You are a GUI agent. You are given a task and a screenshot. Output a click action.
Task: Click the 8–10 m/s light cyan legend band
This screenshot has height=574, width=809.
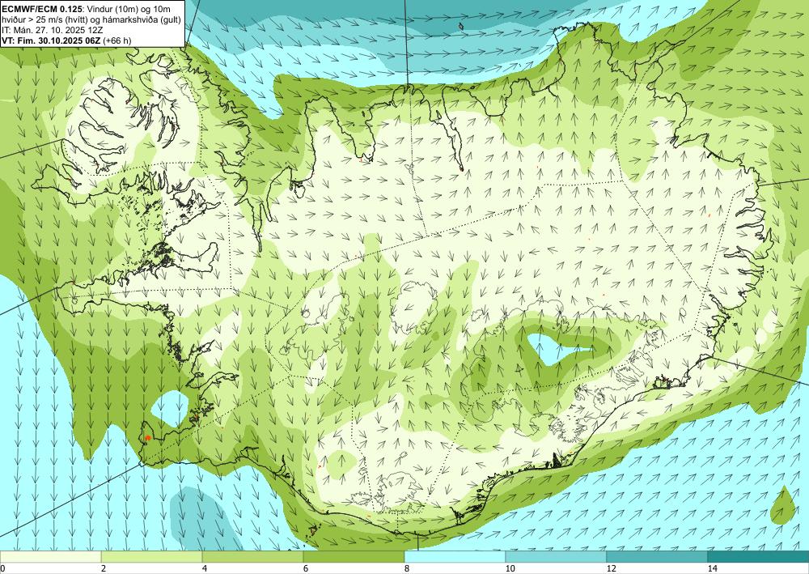(x=455, y=556)
